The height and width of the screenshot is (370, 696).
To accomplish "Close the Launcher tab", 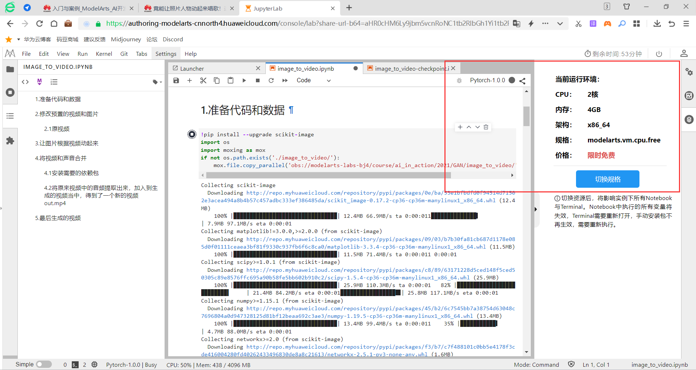I will click(x=258, y=68).
